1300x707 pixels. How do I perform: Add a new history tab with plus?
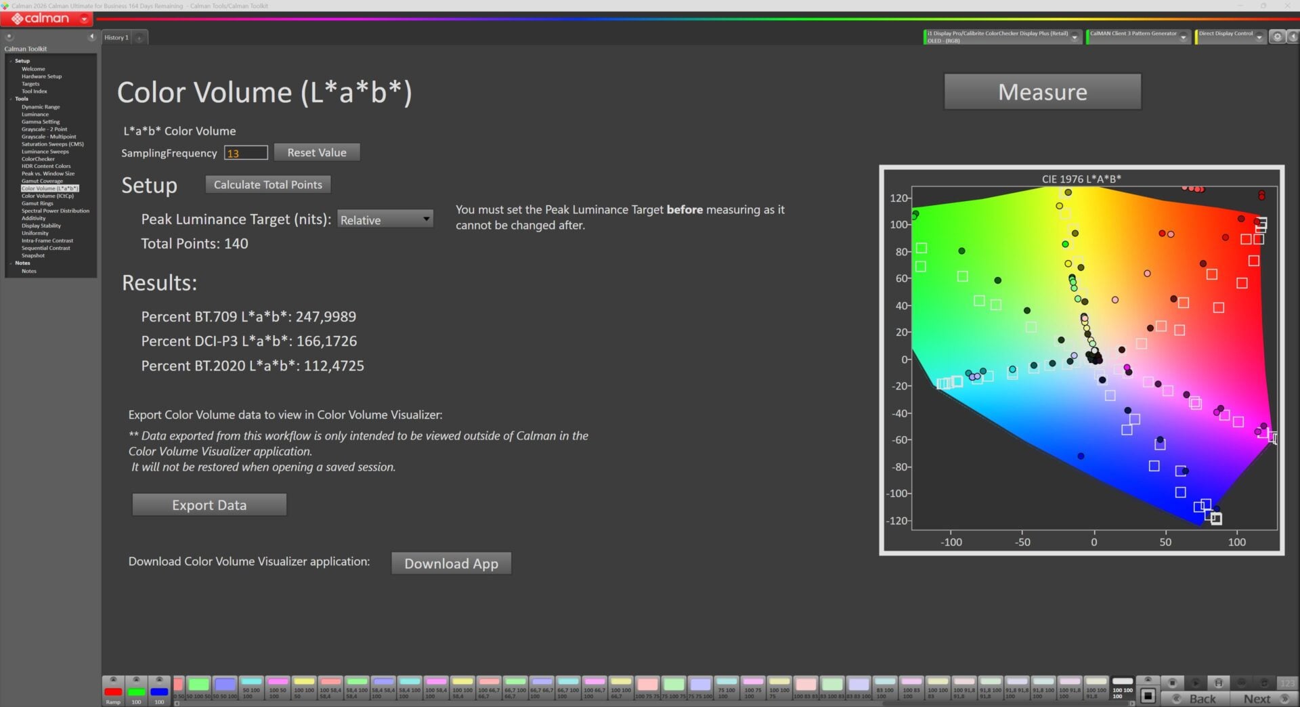point(139,38)
